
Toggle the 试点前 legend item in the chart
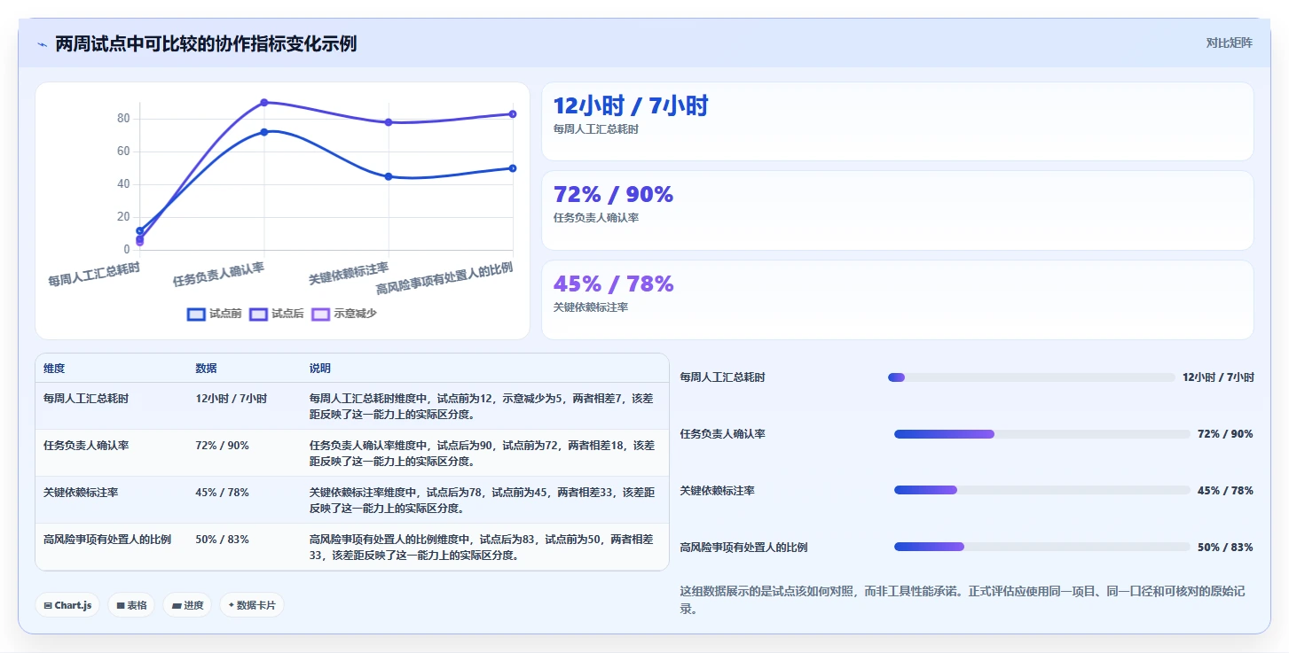coord(214,314)
